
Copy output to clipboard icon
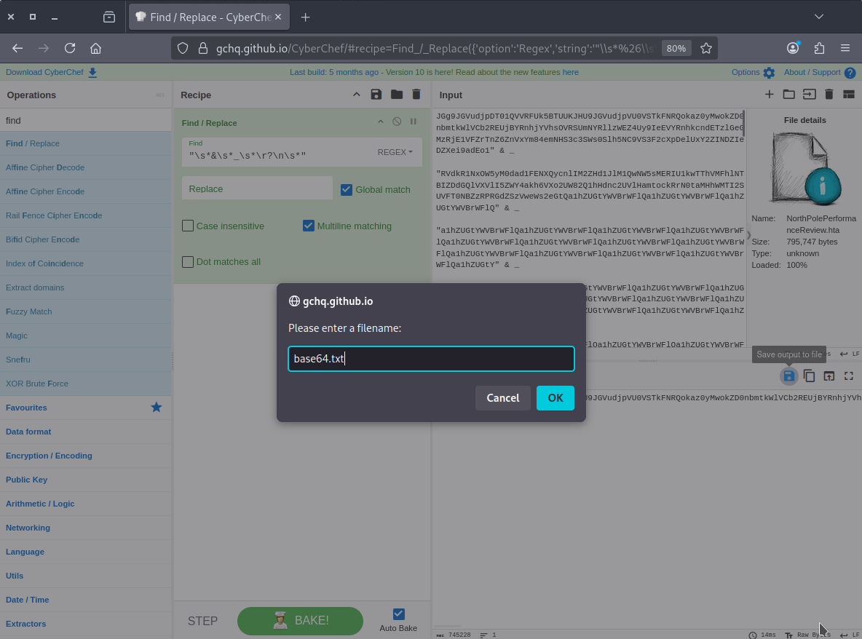click(x=809, y=376)
